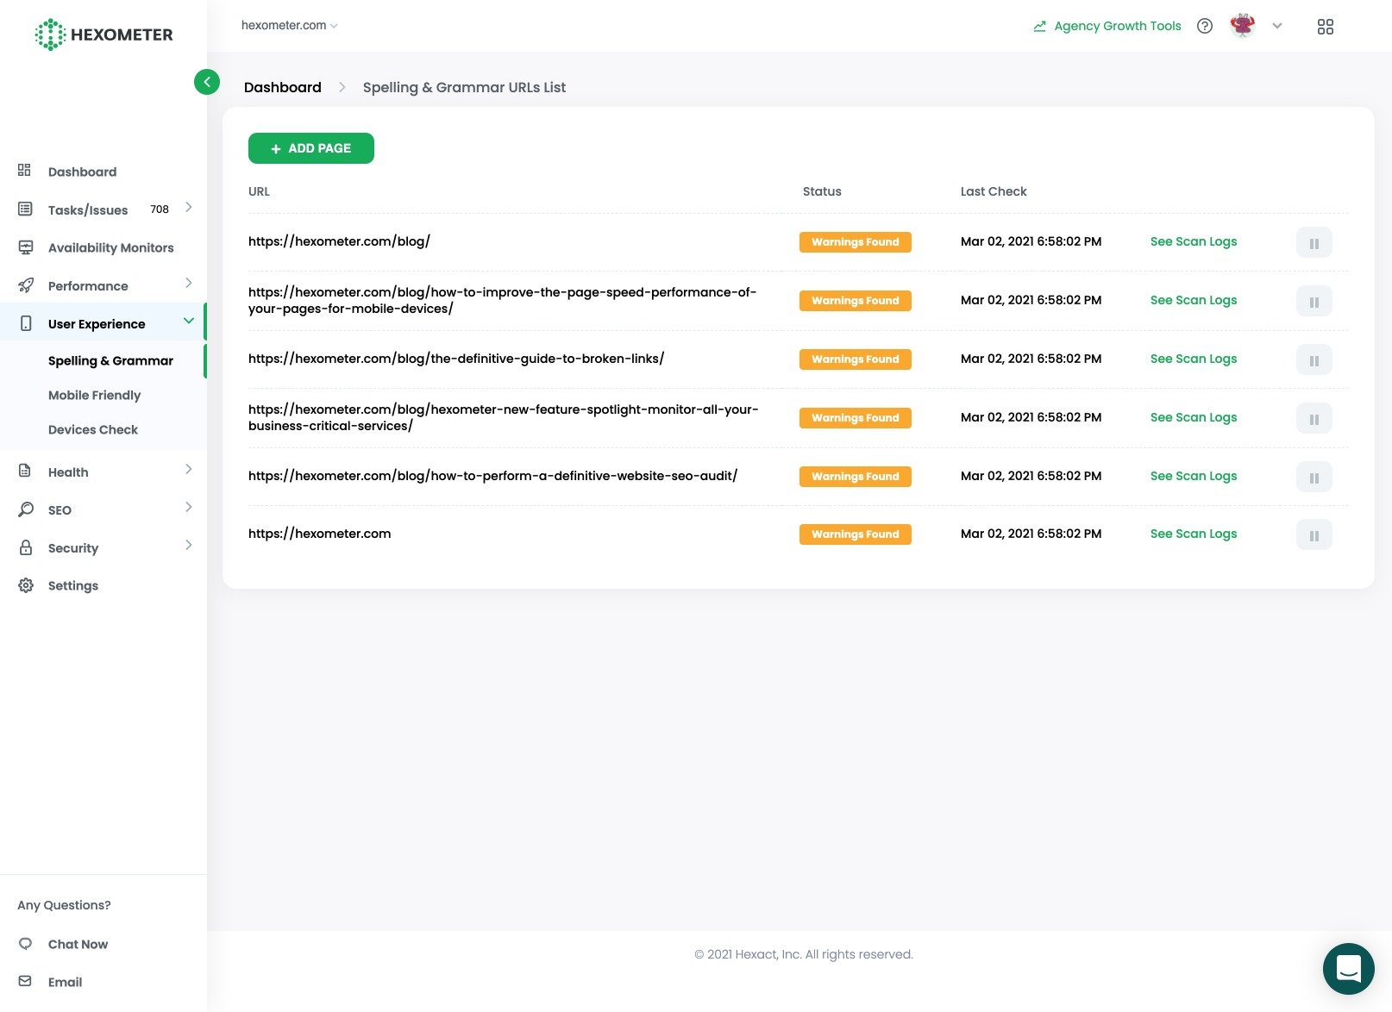Select Mobile Friendly submenu item

click(x=94, y=395)
